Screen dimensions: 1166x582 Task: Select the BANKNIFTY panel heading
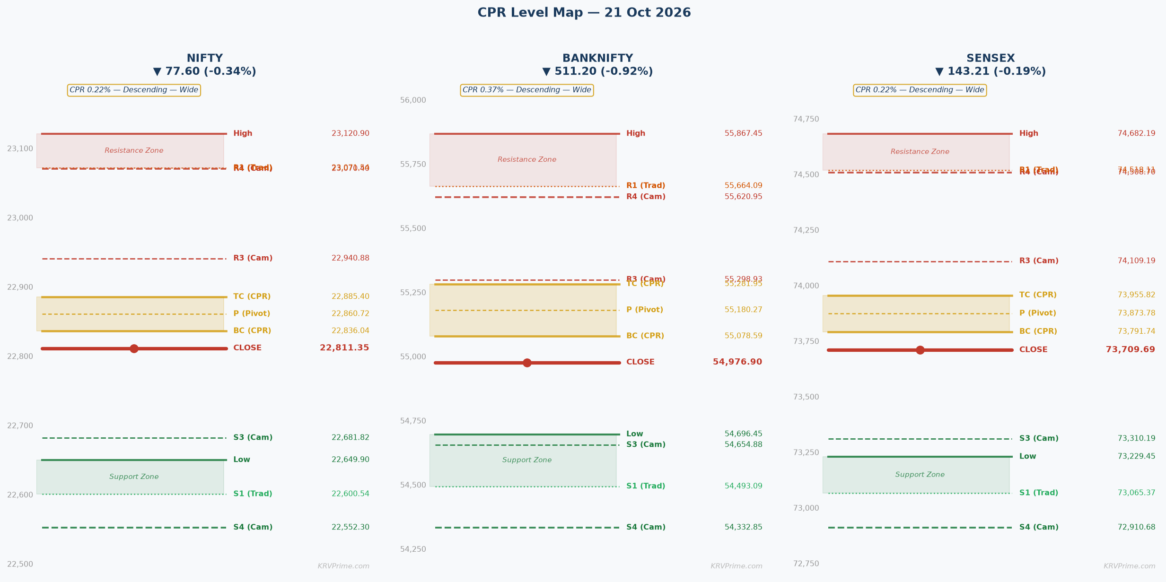coord(597,59)
